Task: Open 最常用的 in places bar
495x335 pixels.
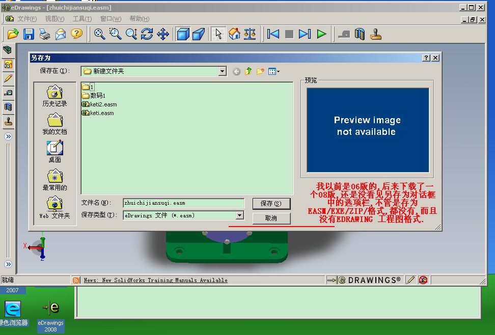Action: 54,180
